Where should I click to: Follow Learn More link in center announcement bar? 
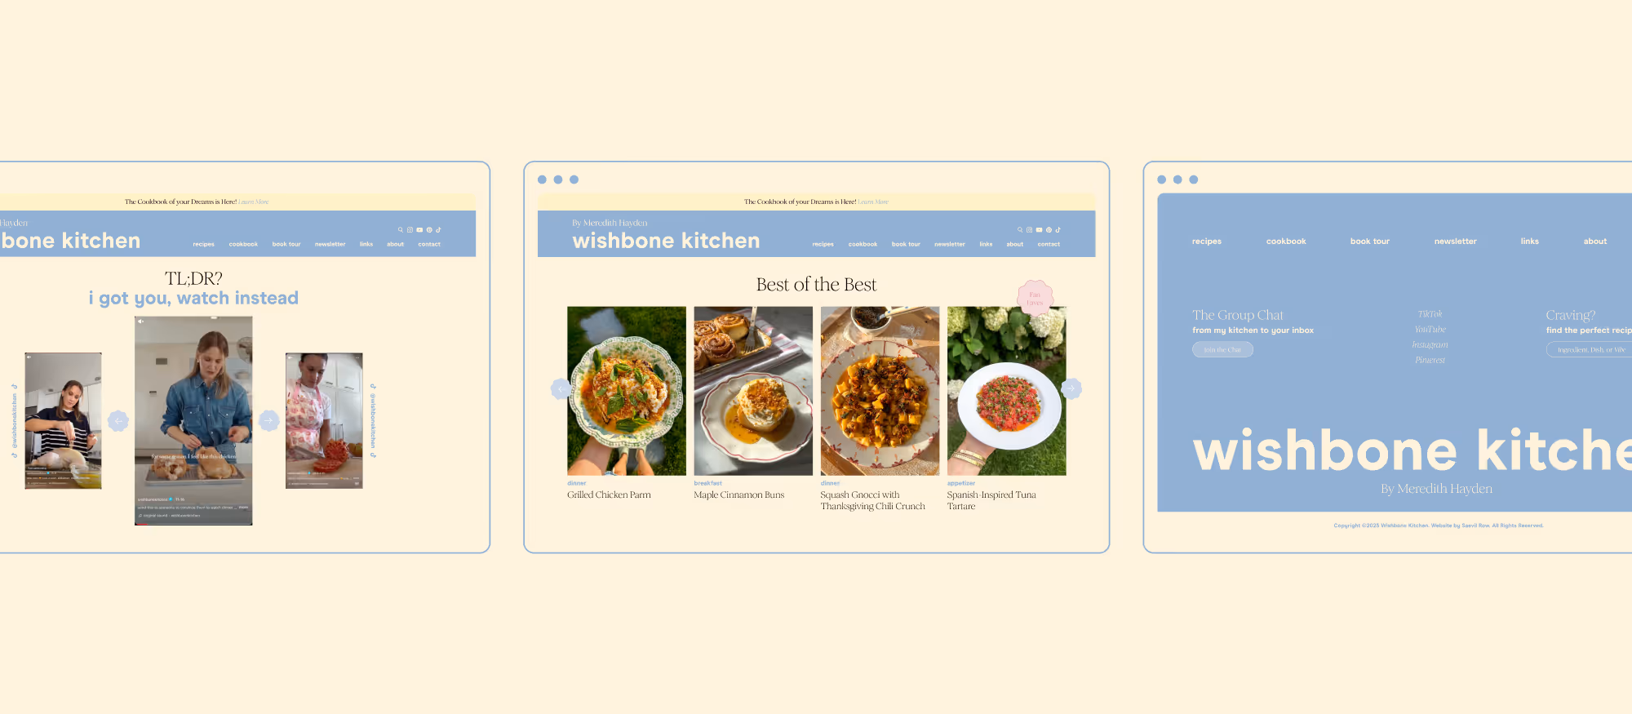click(x=873, y=202)
